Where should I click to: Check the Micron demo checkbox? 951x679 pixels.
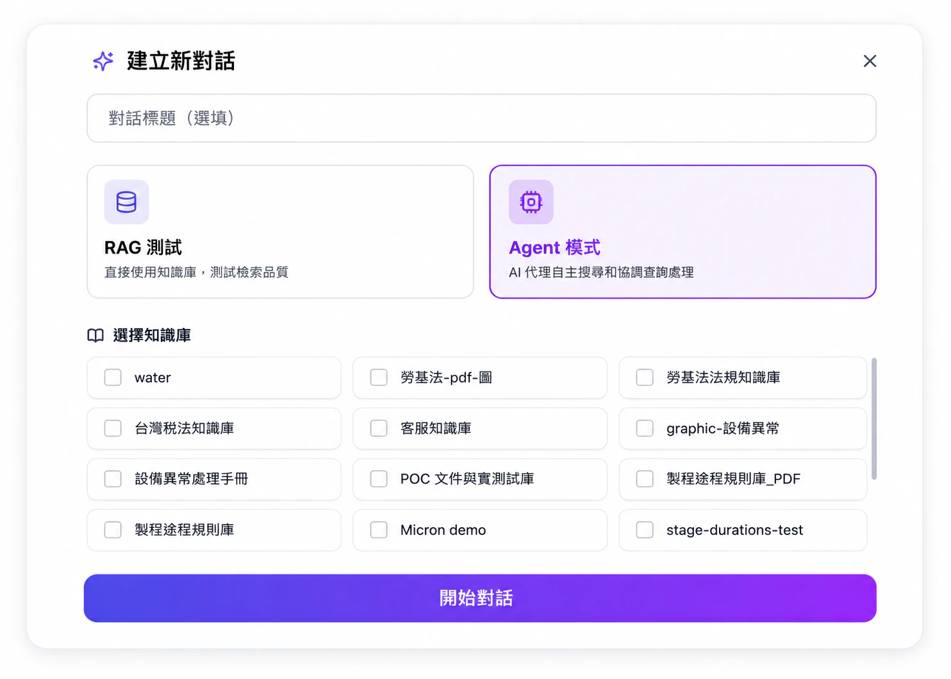(379, 530)
